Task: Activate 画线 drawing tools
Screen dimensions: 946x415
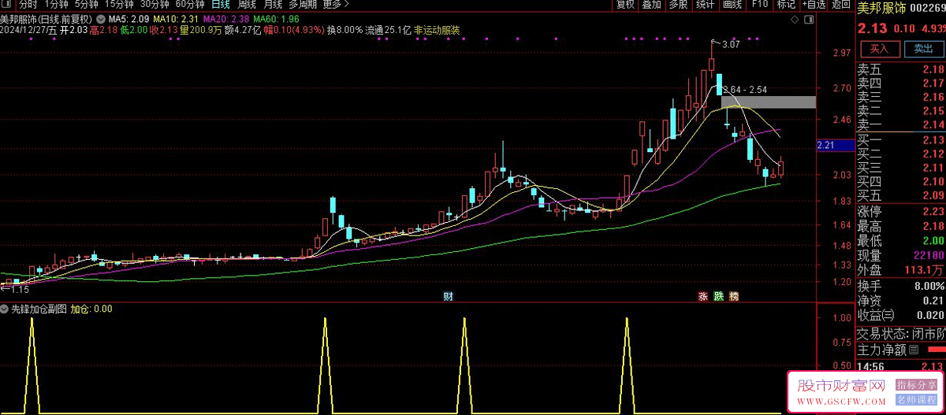Action: tap(732, 5)
